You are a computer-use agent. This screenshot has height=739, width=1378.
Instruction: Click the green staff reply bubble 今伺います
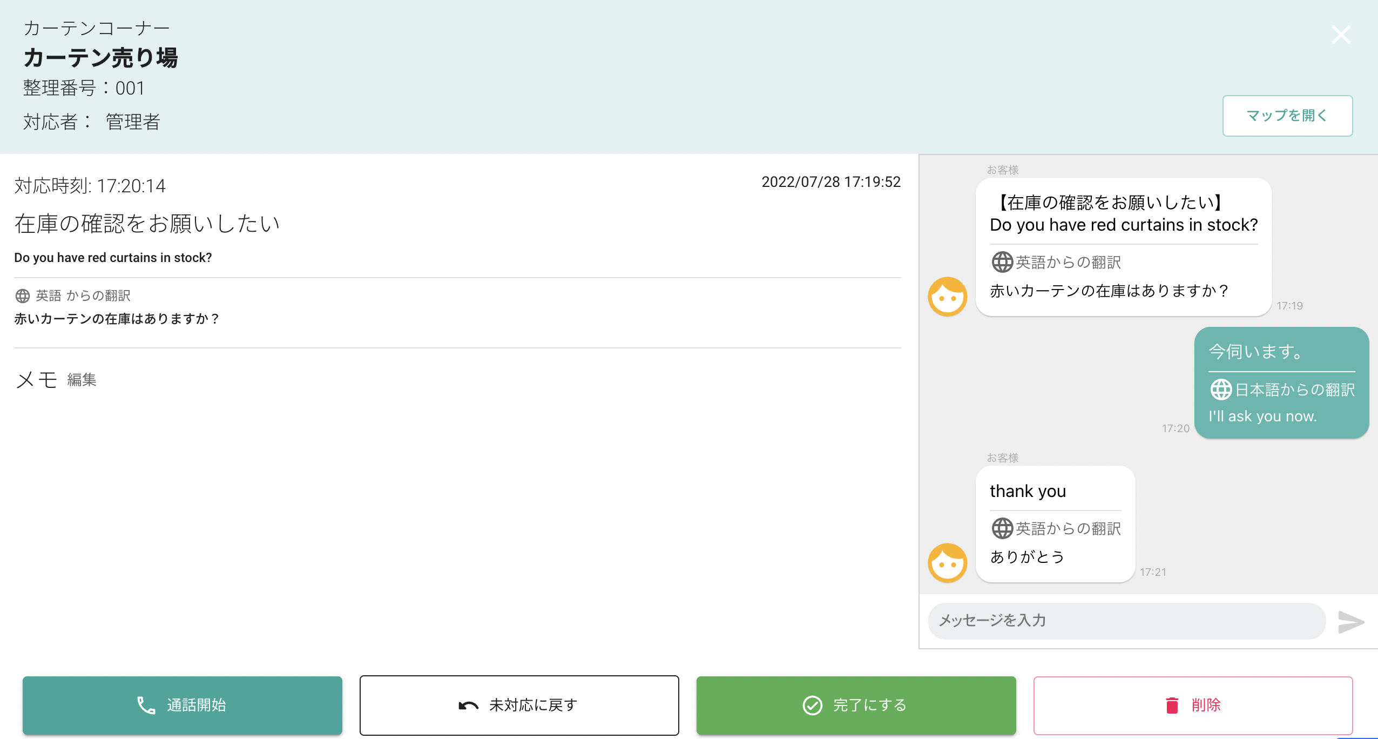pyautogui.click(x=1281, y=382)
